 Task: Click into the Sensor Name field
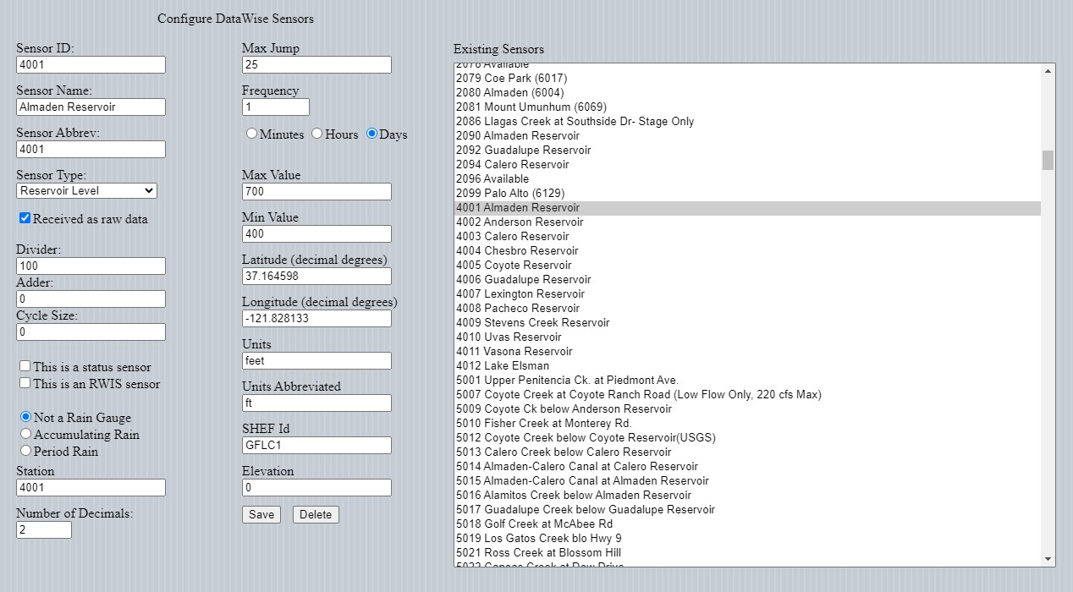(91, 107)
